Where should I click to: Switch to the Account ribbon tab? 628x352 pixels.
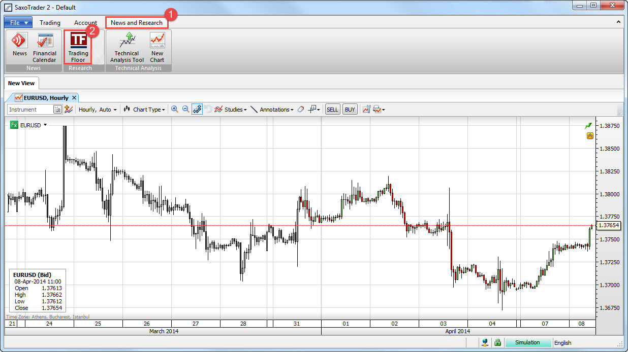point(85,22)
